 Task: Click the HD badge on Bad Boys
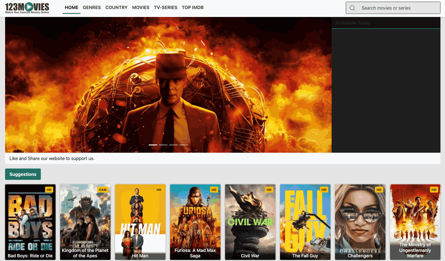pyautogui.click(x=49, y=190)
